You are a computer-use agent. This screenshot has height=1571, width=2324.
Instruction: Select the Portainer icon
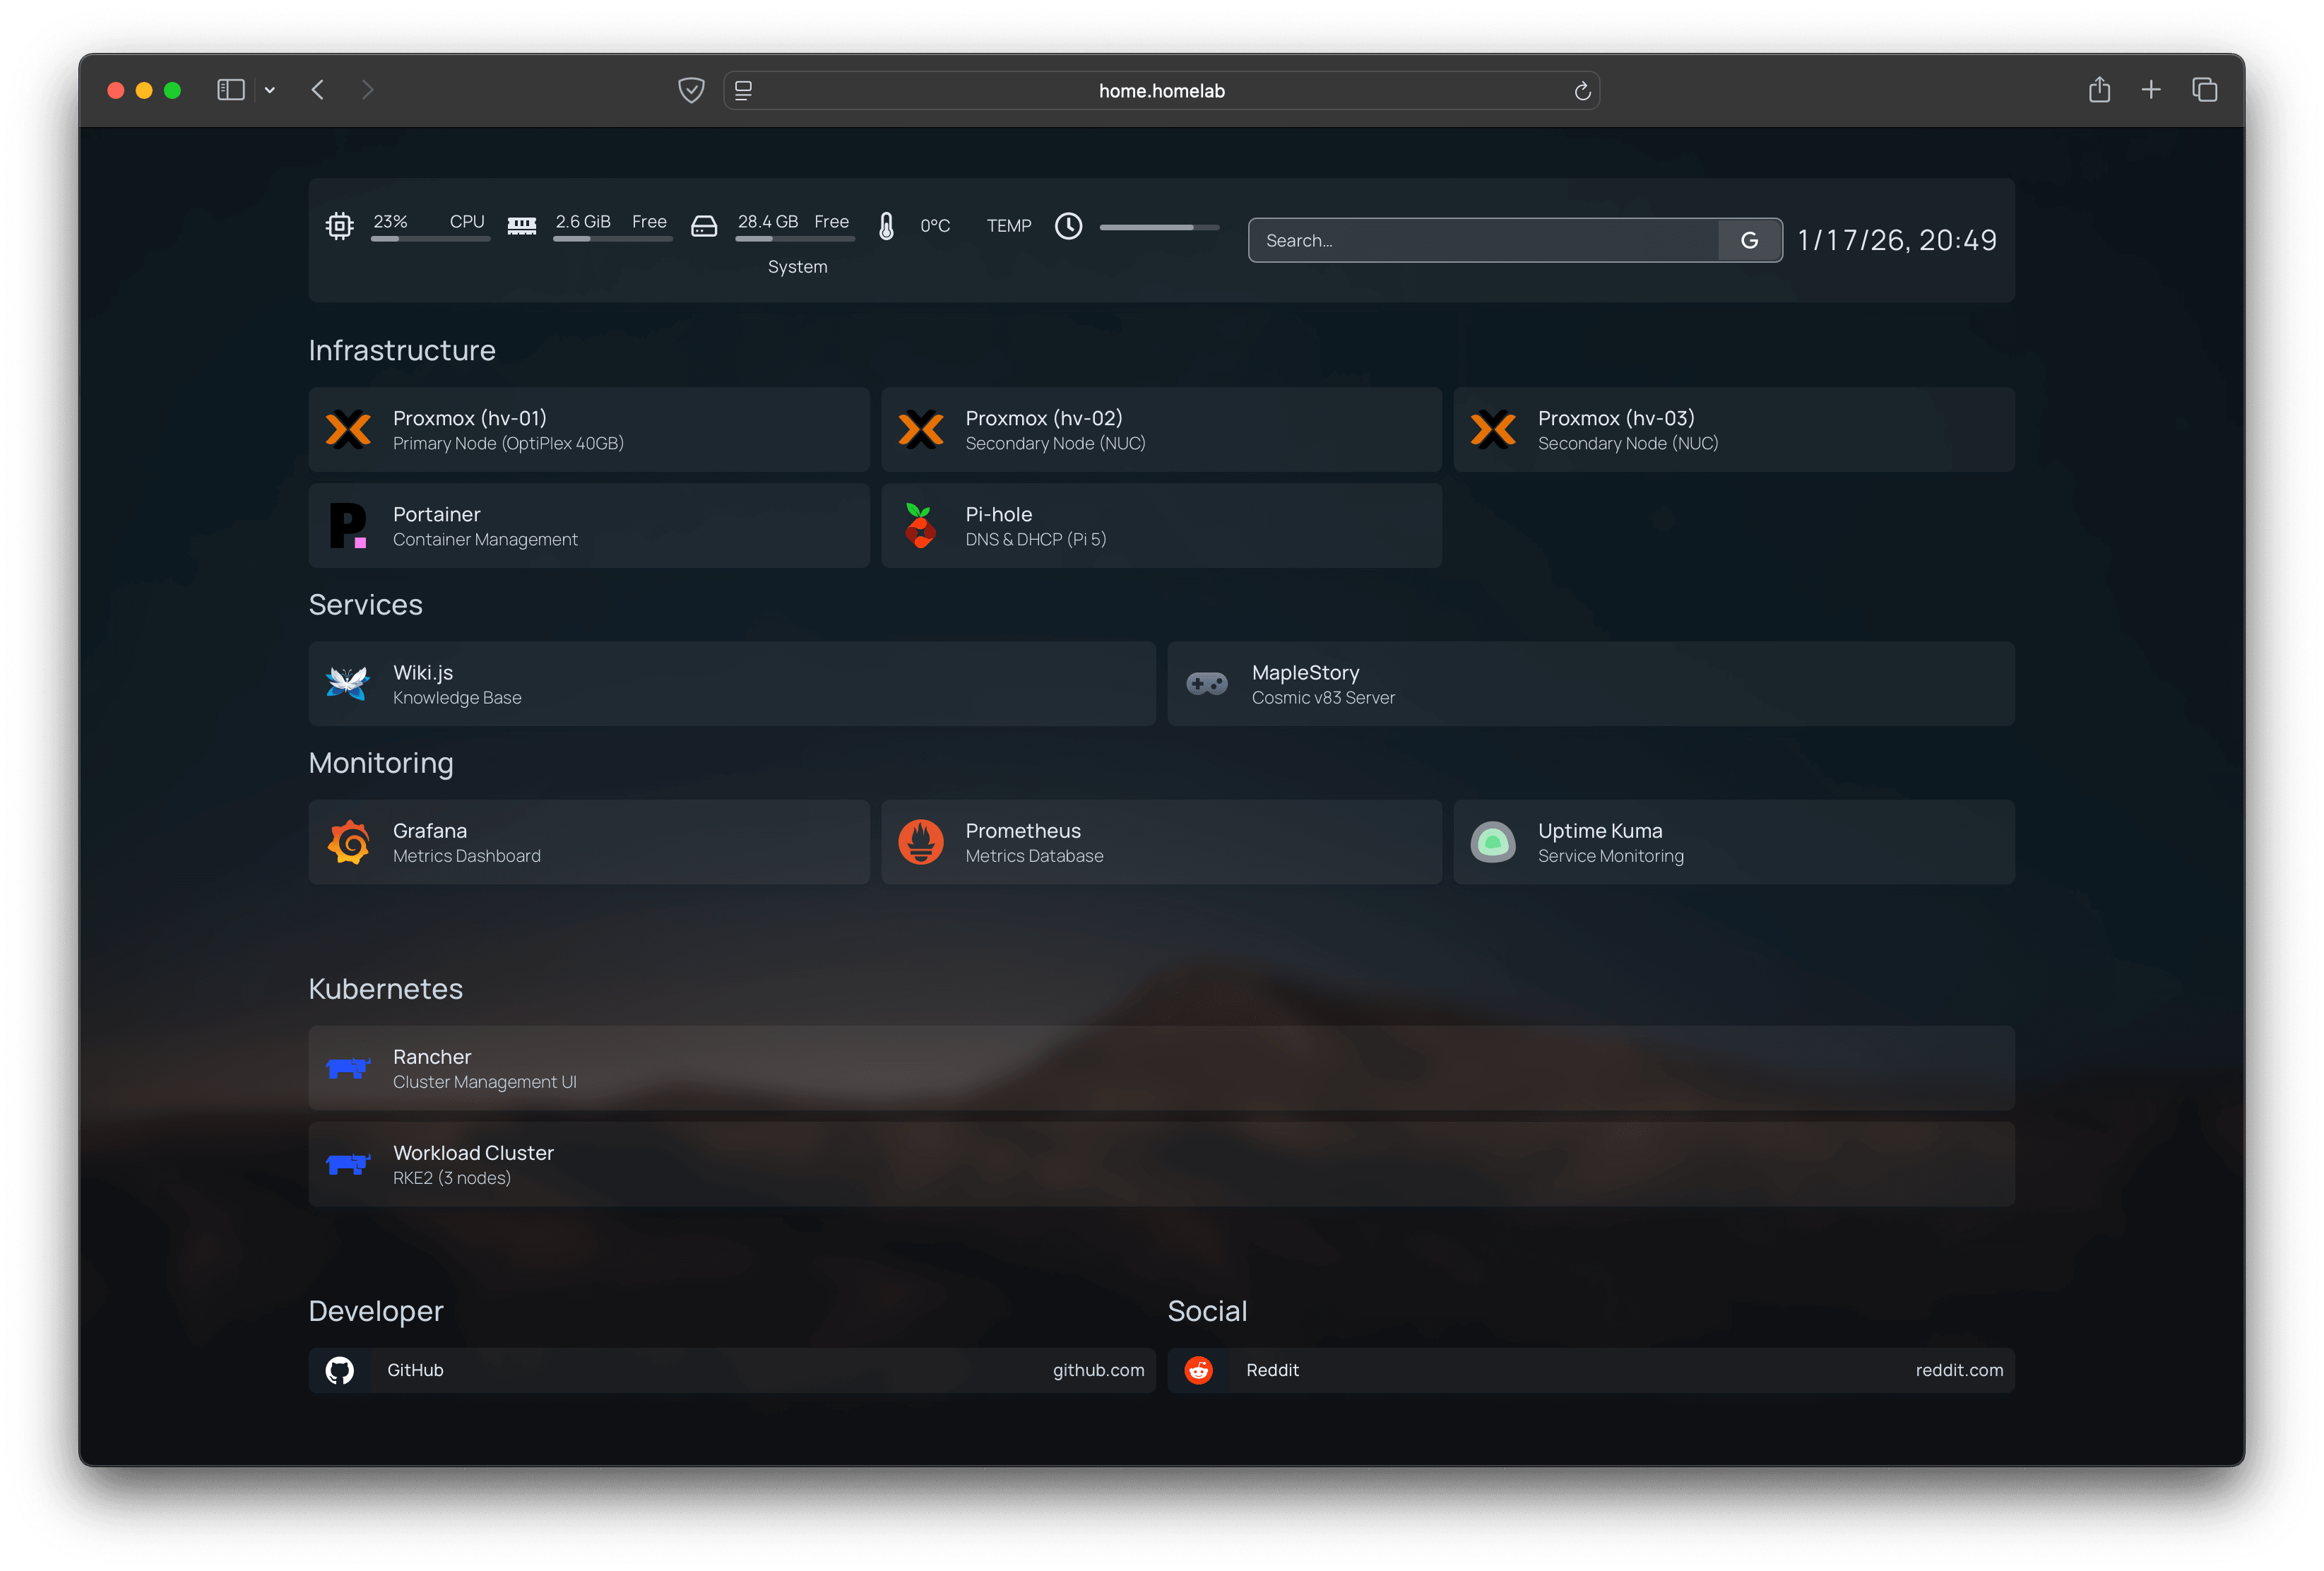tap(347, 525)
